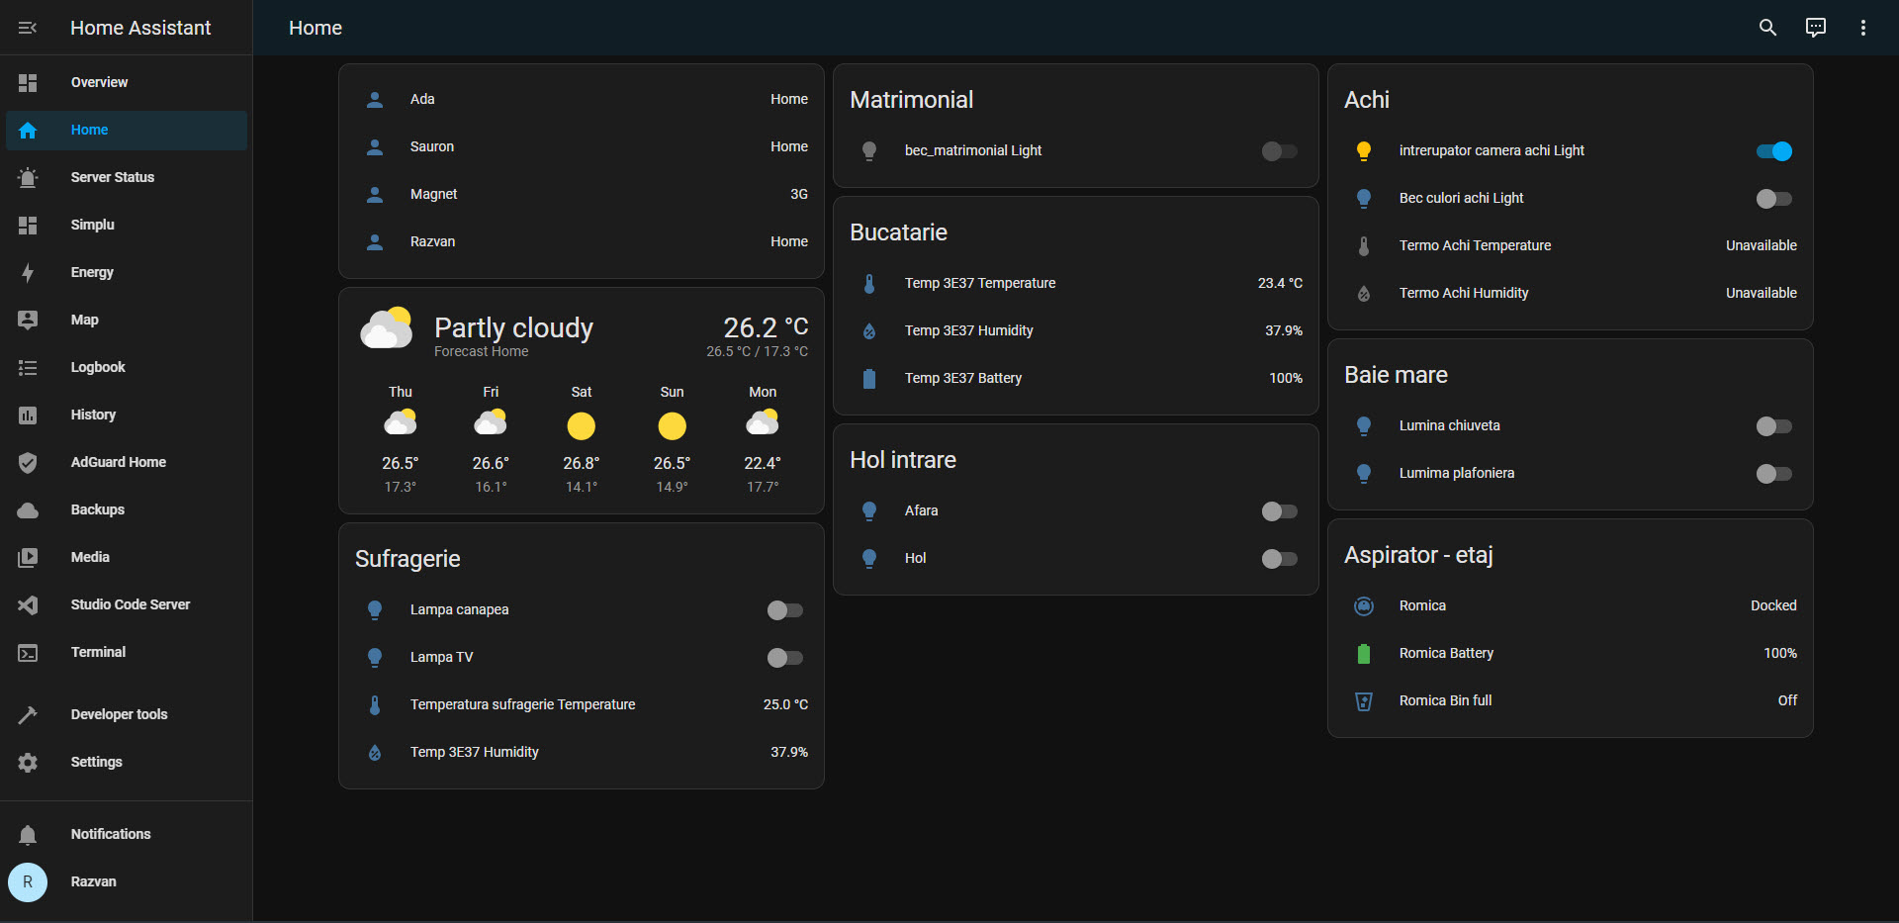This screenshot has width=1899, height=923.
Task: Open the Aspirator - etaj heading
Action: [x=1418, y=555]
